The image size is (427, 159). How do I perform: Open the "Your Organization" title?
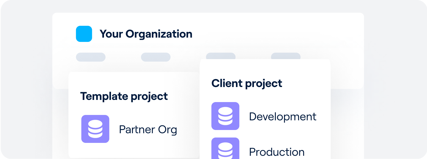pos(146,34)
